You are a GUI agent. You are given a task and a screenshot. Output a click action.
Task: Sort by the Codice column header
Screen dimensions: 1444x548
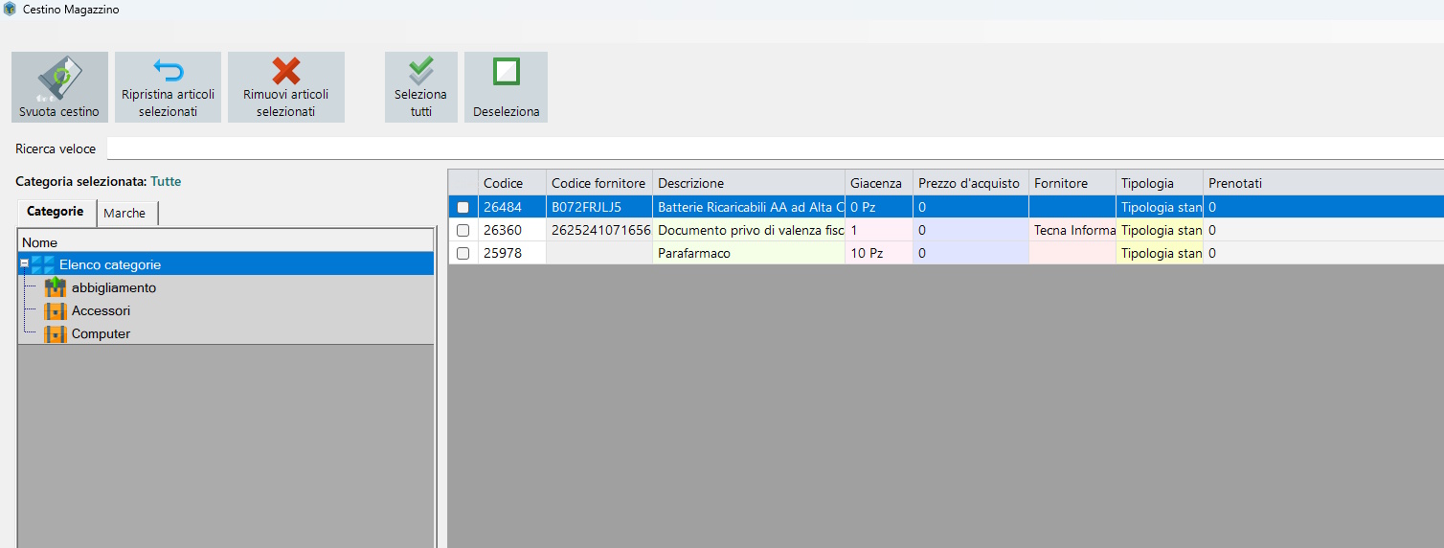[x=512, y=183]
